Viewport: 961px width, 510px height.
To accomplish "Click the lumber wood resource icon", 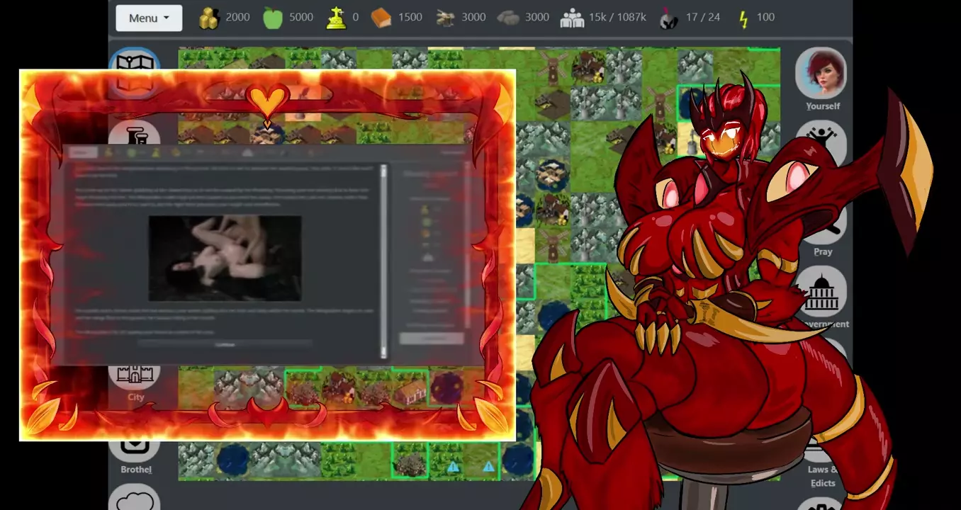I will [445, 18].
